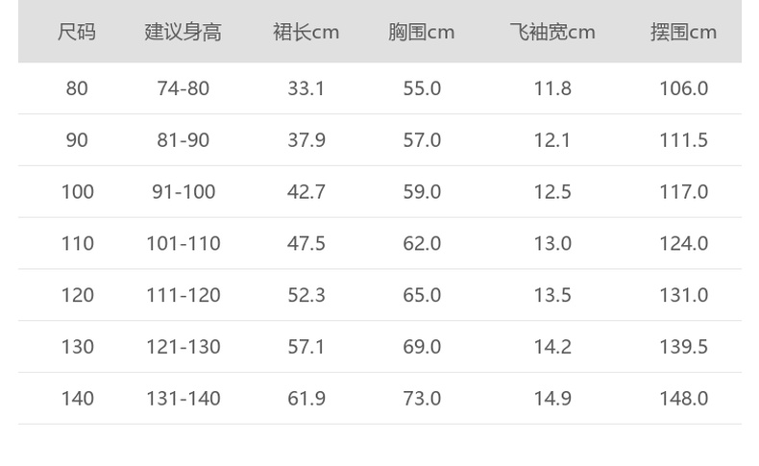Select the 33.1 skirt length cell
The image size is (759, 466).
click(x=306, y=88)
